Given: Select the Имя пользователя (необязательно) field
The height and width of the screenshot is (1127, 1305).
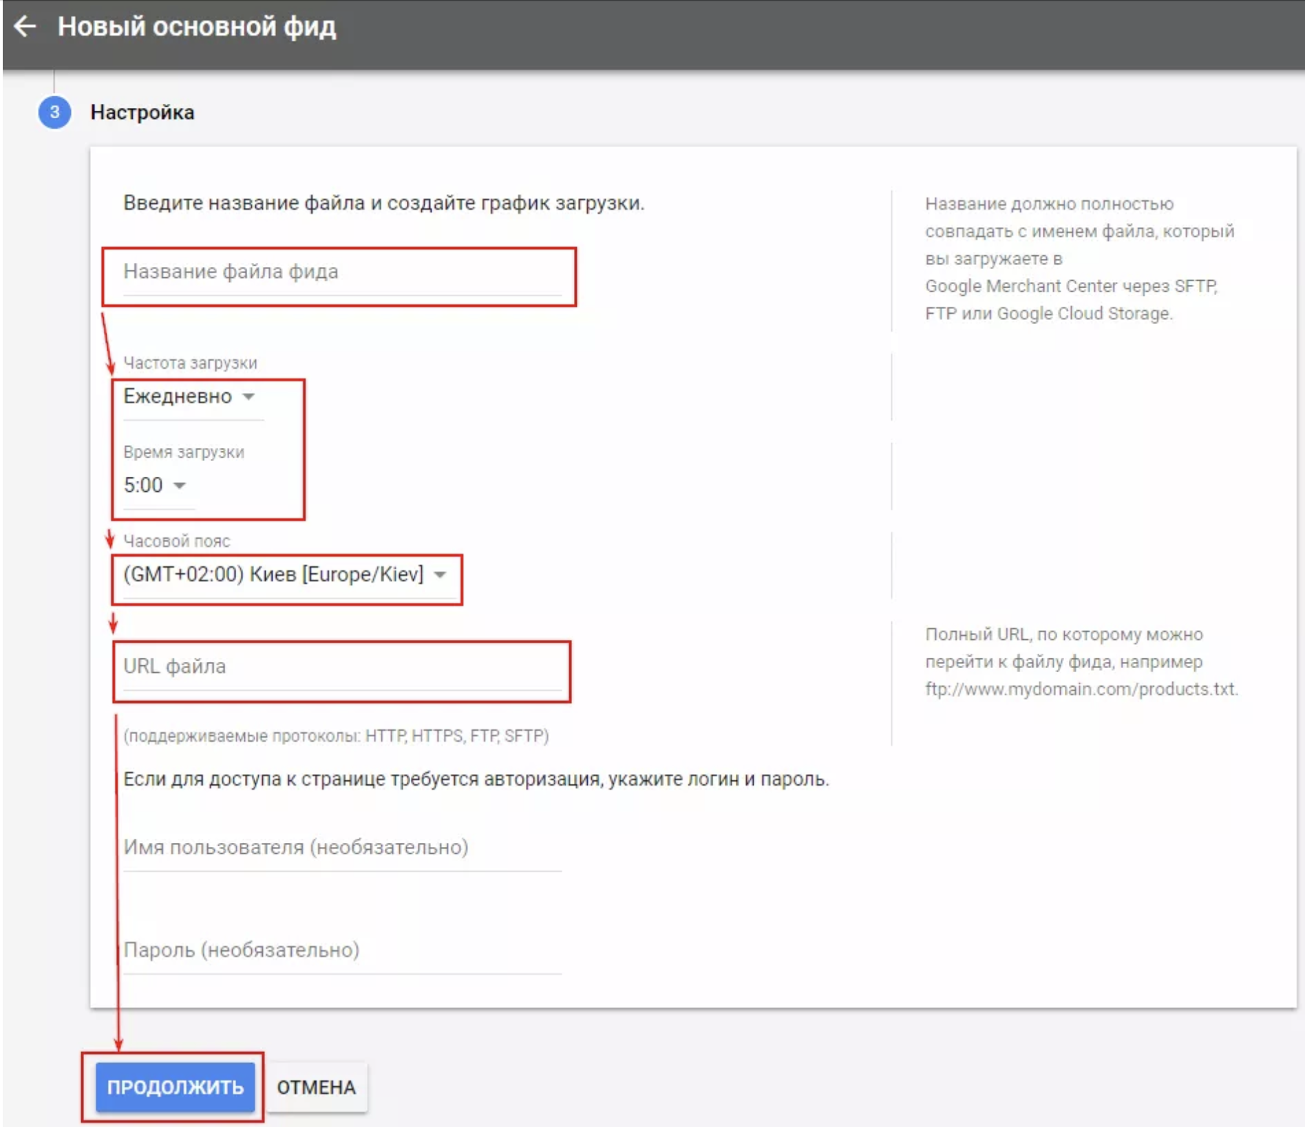Looking at the screenshot, I should click(x=342, y=847).
